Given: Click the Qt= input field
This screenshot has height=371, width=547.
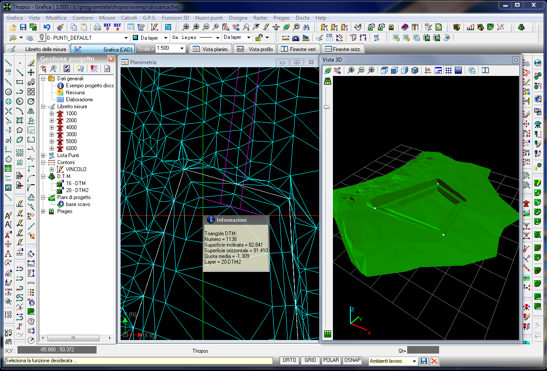Looking at the screenshot, I should pos(423,350).
